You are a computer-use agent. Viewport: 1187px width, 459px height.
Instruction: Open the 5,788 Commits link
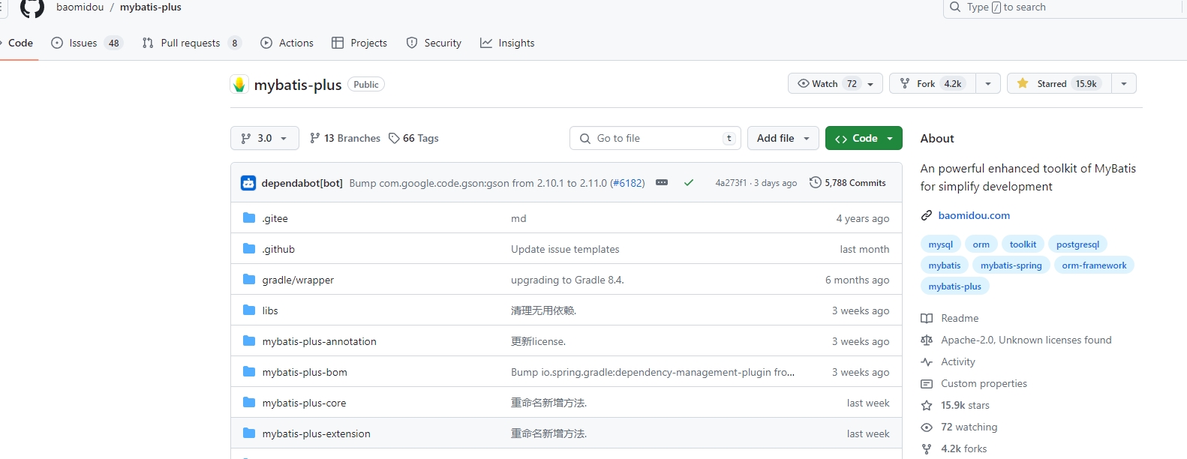coord(848,182)
